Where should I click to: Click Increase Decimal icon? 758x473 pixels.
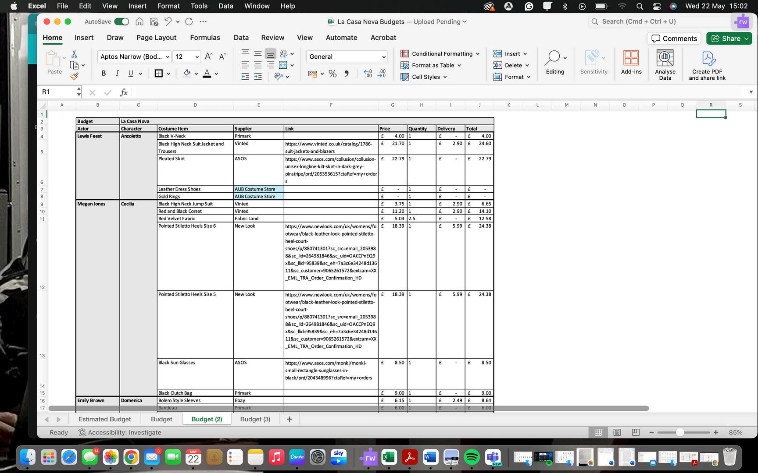(x=368, y=74)
